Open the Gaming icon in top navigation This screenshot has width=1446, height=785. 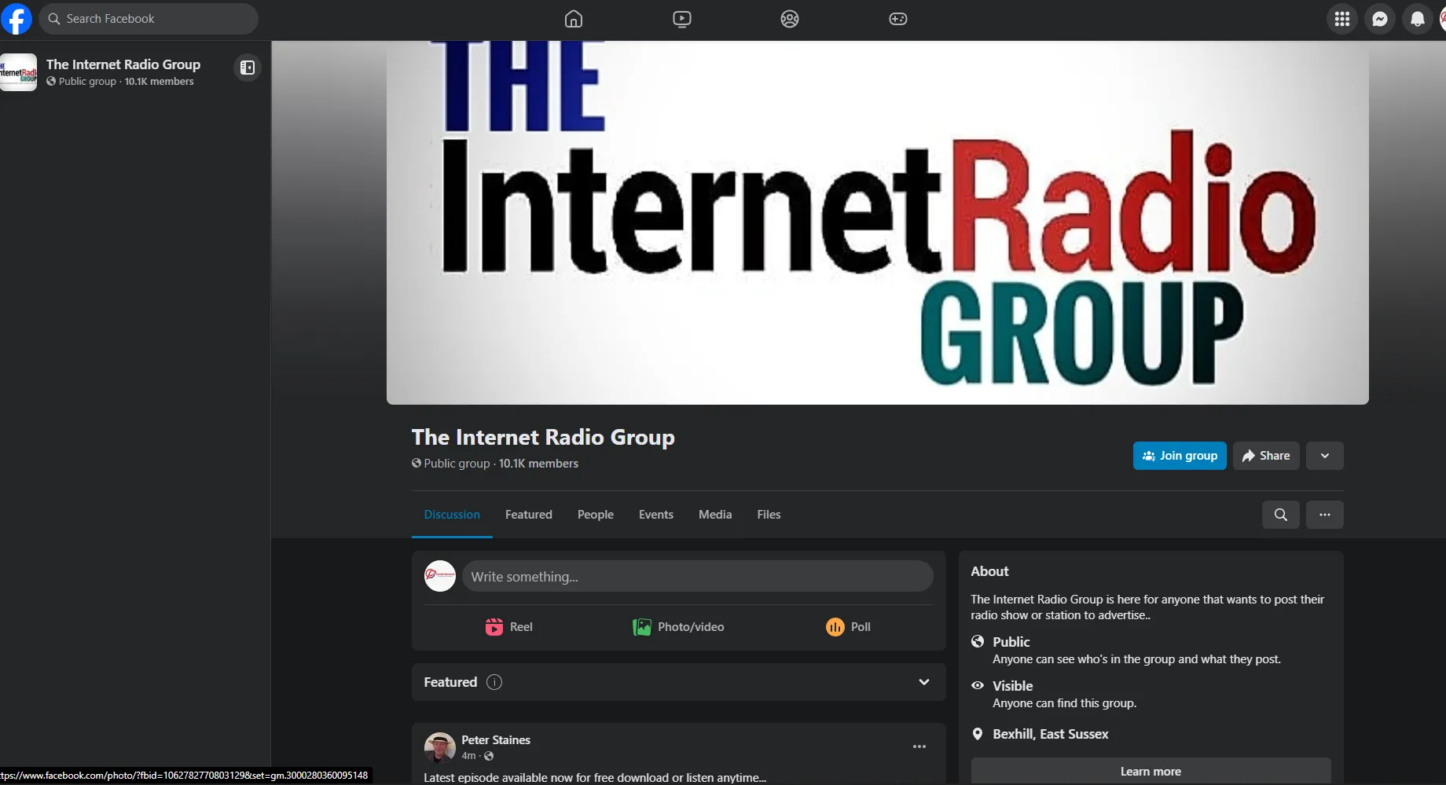897,18
